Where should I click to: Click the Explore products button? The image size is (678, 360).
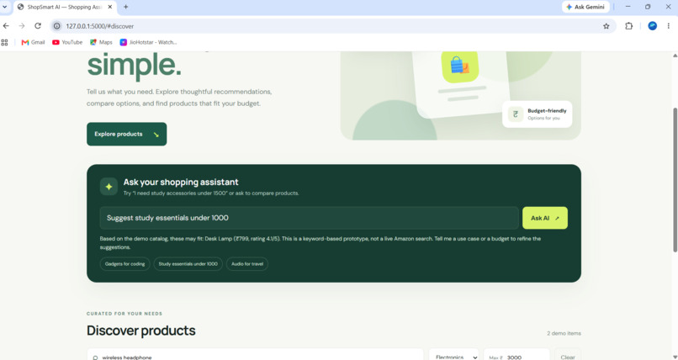[x=127, y=134]
